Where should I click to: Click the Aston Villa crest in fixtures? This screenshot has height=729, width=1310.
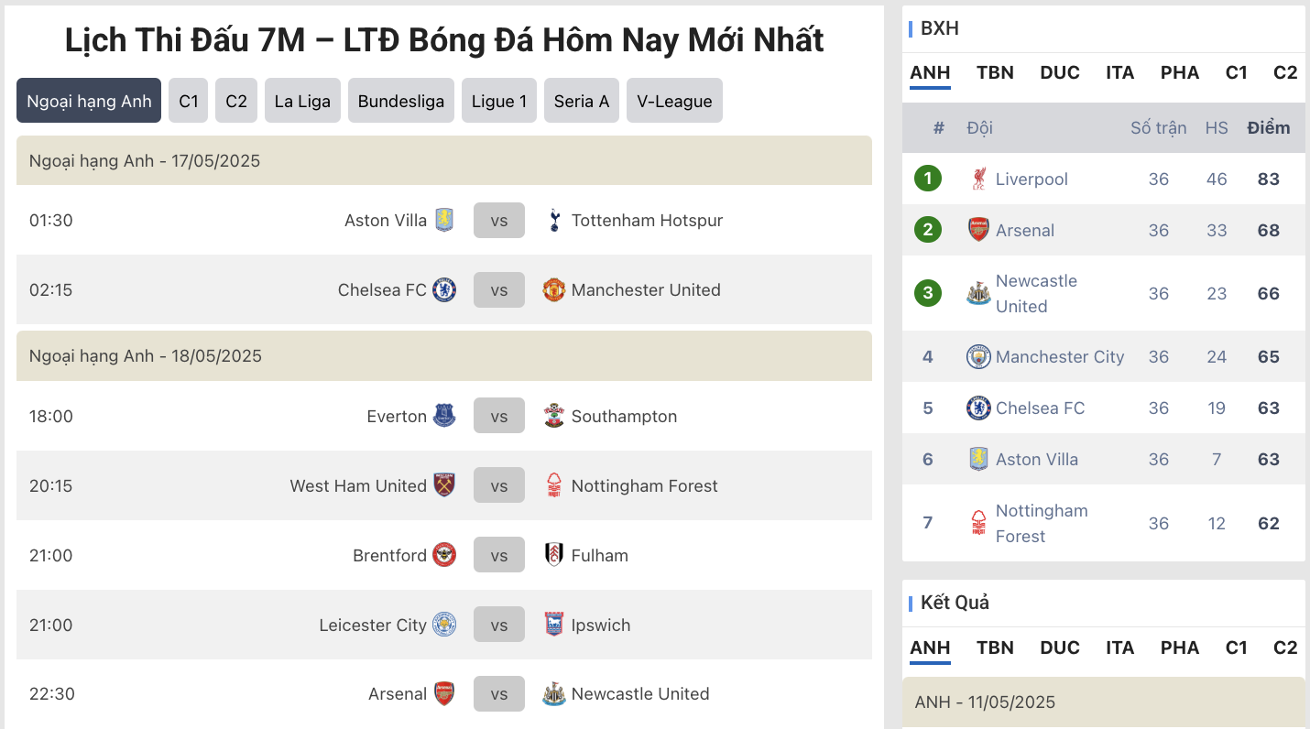click(444, 220)
